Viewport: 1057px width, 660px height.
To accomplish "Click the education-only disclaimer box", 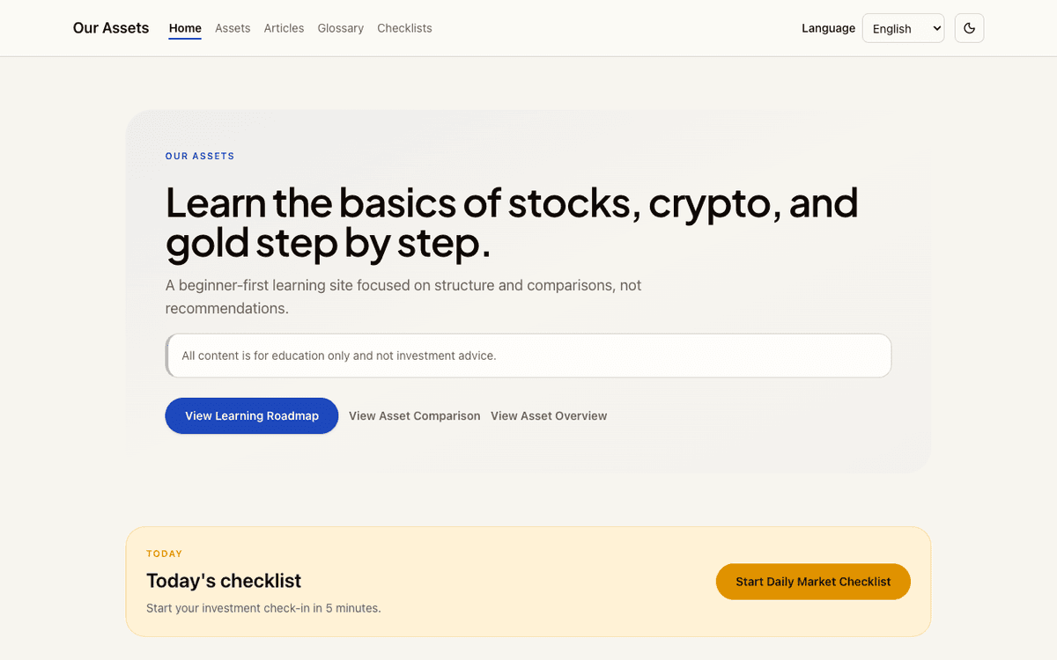I will (x=528, y=356).
